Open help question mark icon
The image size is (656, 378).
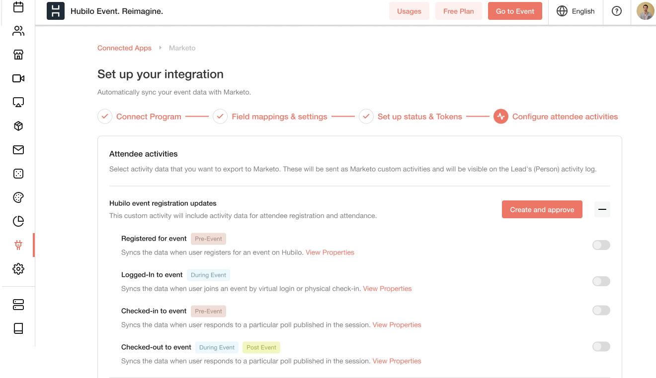(x=617, y=11)
